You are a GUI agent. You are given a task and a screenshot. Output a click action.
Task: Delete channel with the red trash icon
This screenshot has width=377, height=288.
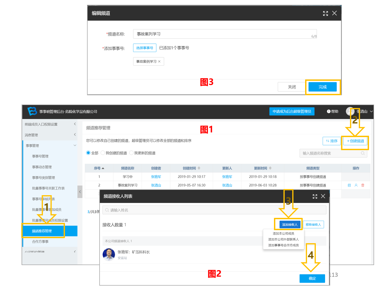(363, 185)
